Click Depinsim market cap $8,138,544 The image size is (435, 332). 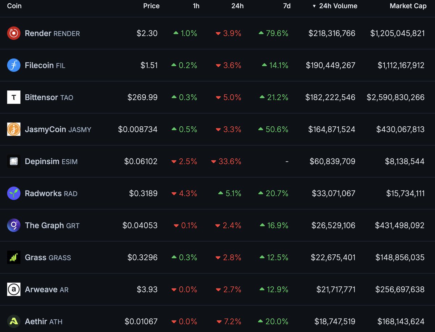coord(405,161)
